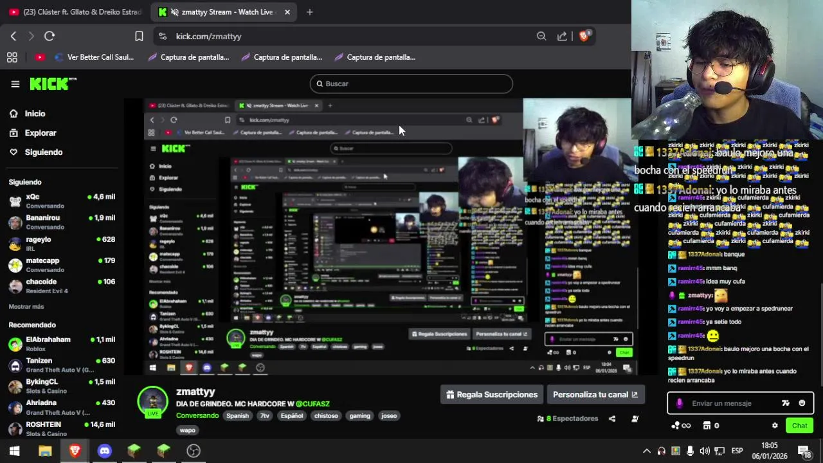Open File Explorer from the taskbar
The width and height of the screenshot is (823, 463).
(45, 451)
